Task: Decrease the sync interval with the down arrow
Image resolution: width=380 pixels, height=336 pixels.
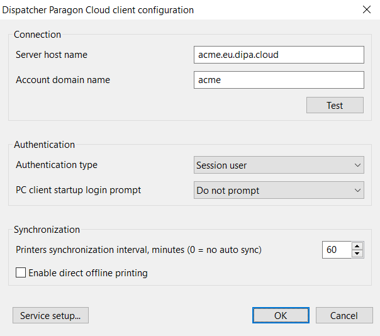Action: (357, 254)
